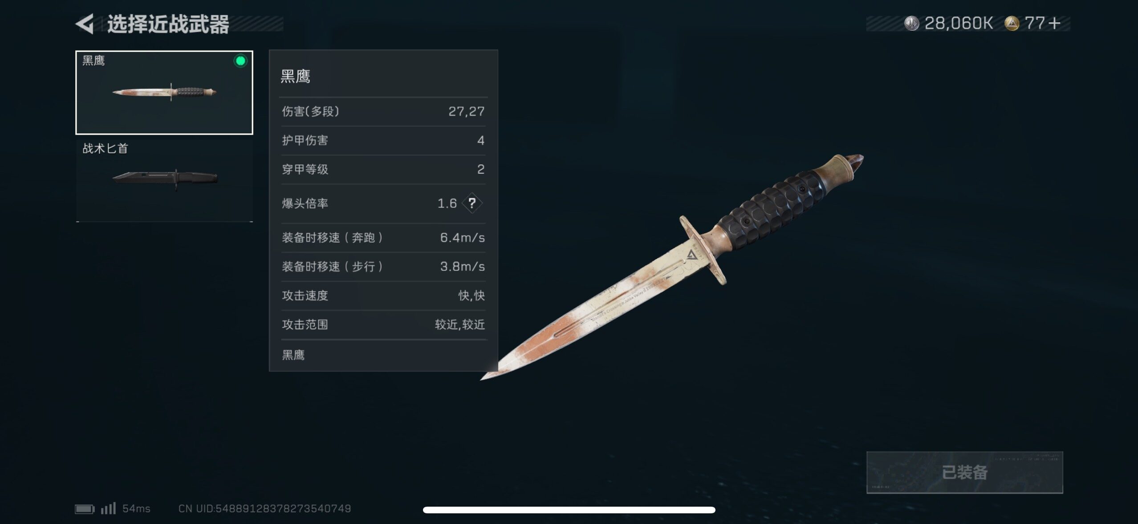
Task: Click the green equipped indicator on 黑鹰
Action: point(240,61)
